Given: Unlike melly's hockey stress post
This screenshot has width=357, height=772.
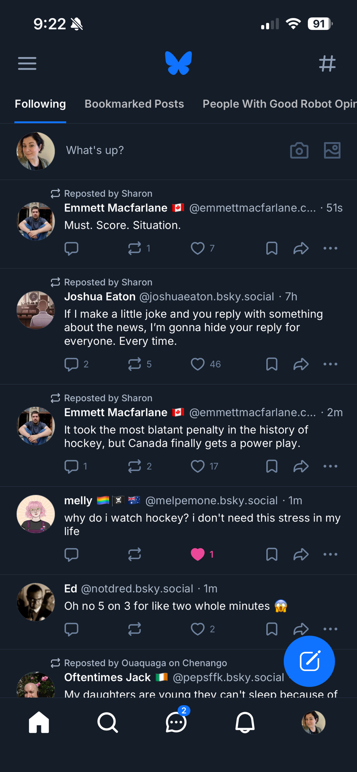Looking at the screenshot, I should tap(198, 554).
